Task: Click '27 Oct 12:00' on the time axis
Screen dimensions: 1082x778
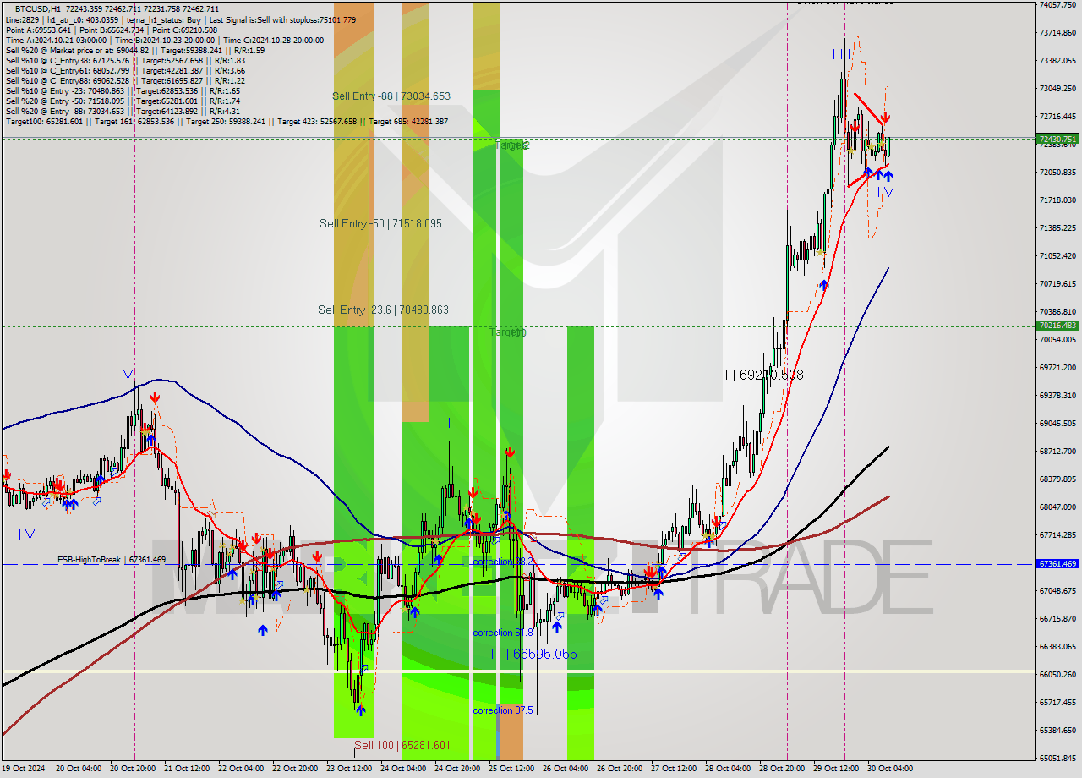Action: [675, 769]
